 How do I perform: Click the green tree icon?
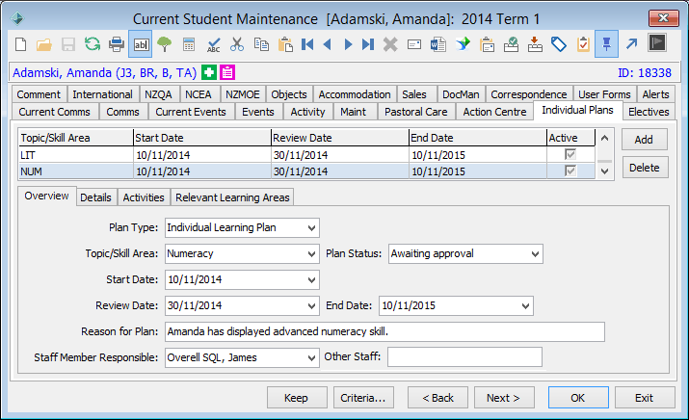[x=165, y=44]
